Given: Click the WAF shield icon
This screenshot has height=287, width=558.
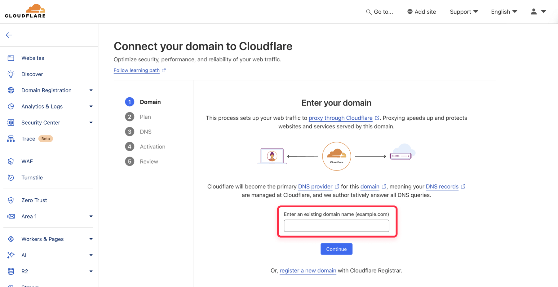Looking at the screenshot, I should 11,161.
